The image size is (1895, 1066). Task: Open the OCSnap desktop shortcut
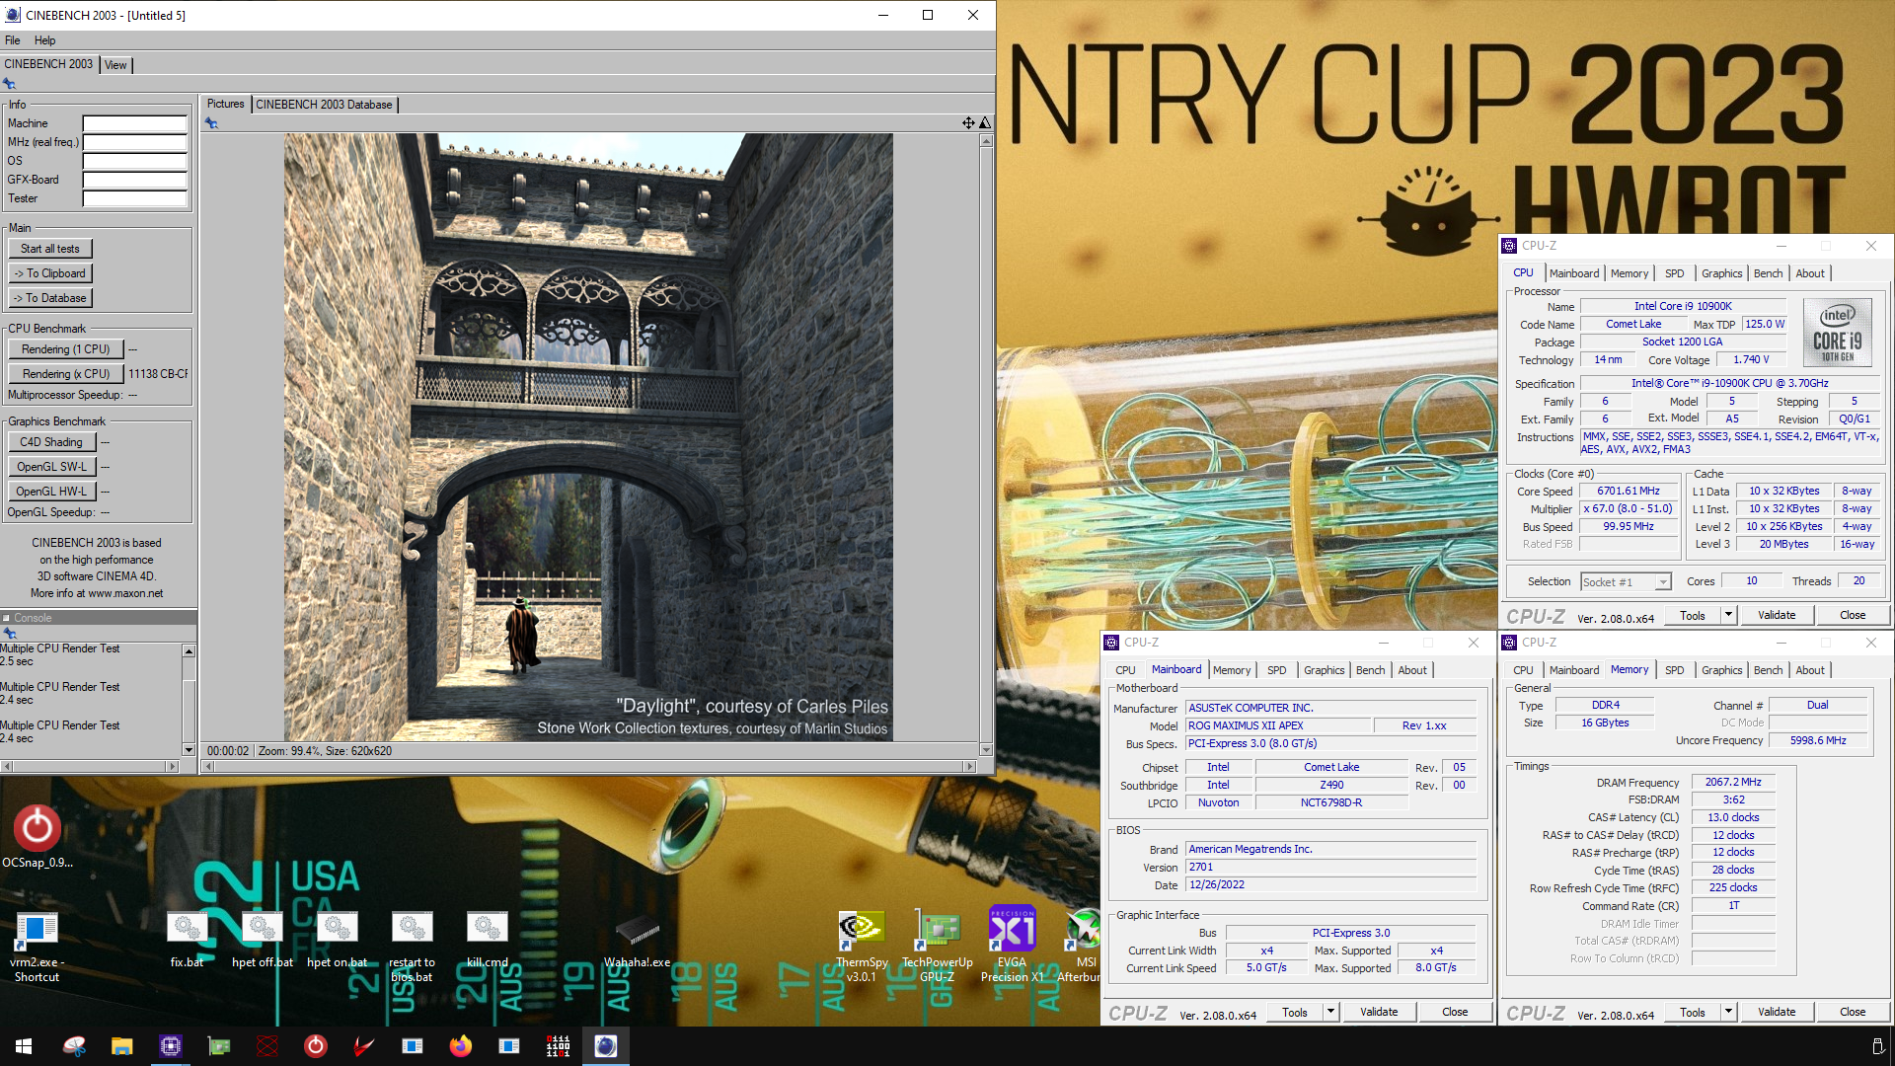[x=38, y=837]
